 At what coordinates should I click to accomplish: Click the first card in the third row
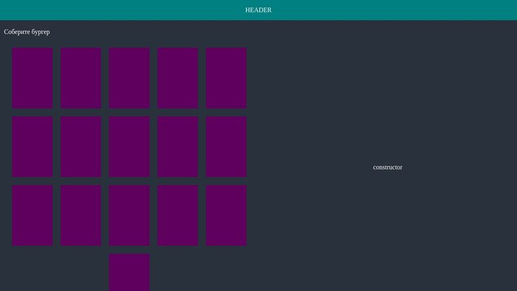point(32,215)
